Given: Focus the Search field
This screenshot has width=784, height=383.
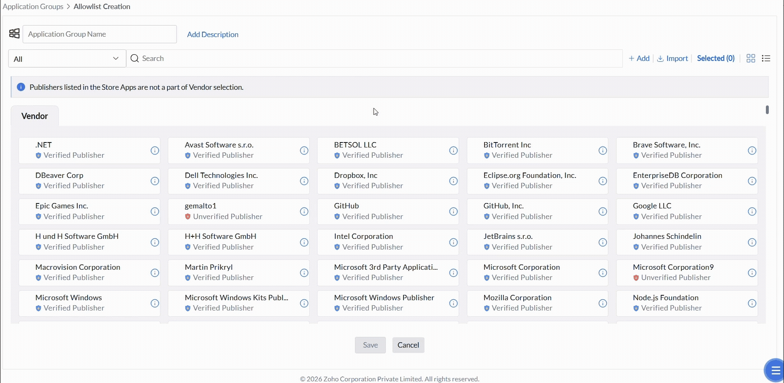Looking at the screenshot, I should [x=374, y=58].
